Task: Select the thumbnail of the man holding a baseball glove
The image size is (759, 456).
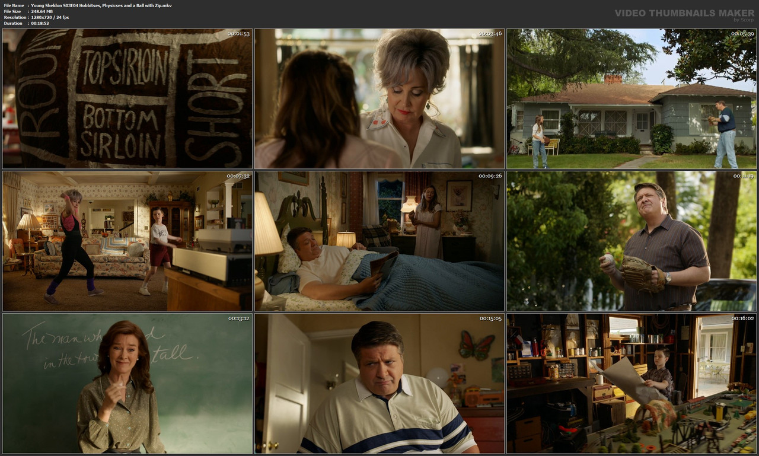Action: [632, 241]
